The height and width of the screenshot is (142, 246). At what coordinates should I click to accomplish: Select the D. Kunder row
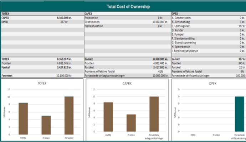pyautogui.click(x=209, y=30)
